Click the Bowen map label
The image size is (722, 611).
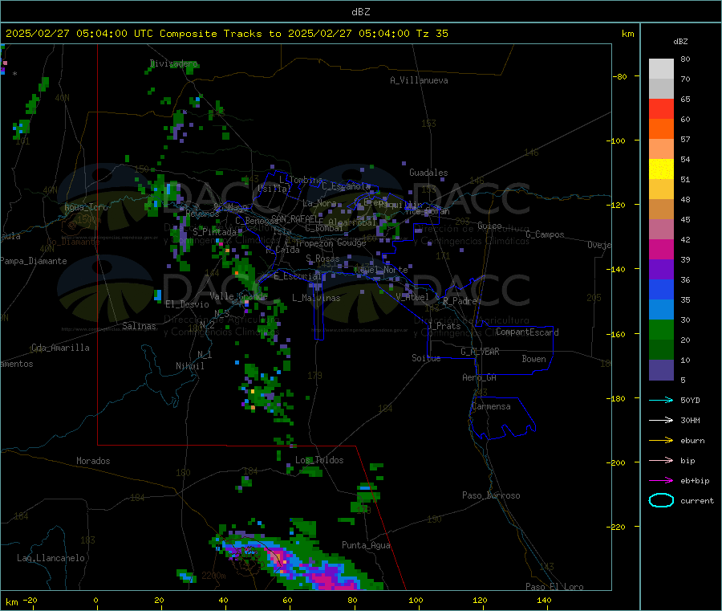point(534,359)
